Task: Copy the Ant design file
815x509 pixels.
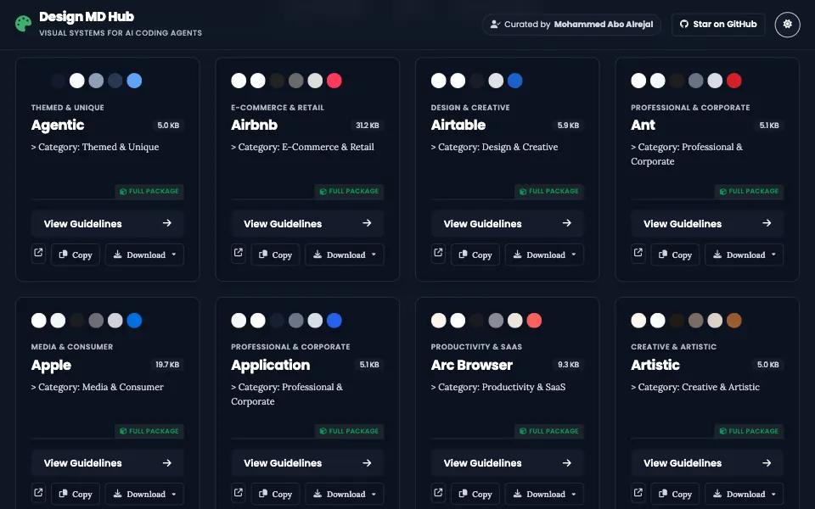Action: click(x=675, y=255)
